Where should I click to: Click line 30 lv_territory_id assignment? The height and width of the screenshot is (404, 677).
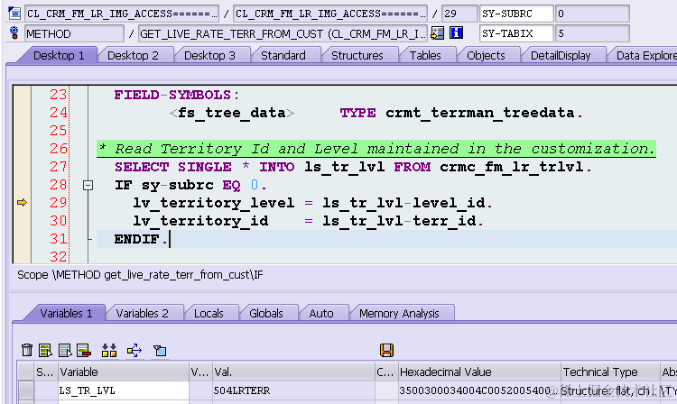click(x=309, y=221)
